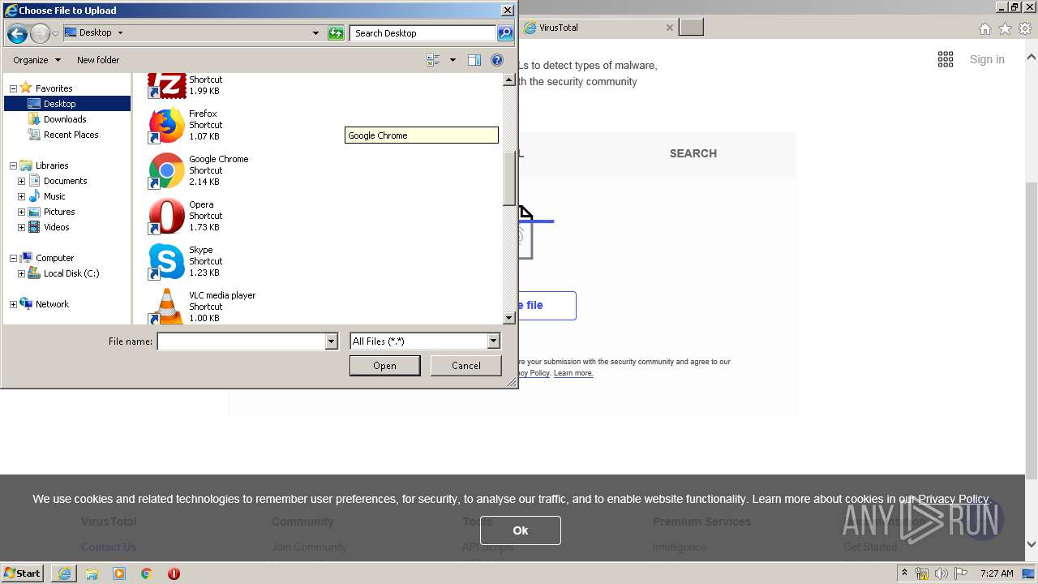Open the Privacy Policy cookie link
This screenshot has width=1038, height=584.
point(953,499)
